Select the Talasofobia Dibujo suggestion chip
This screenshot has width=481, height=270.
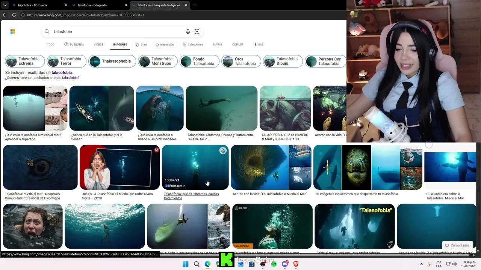283,61
